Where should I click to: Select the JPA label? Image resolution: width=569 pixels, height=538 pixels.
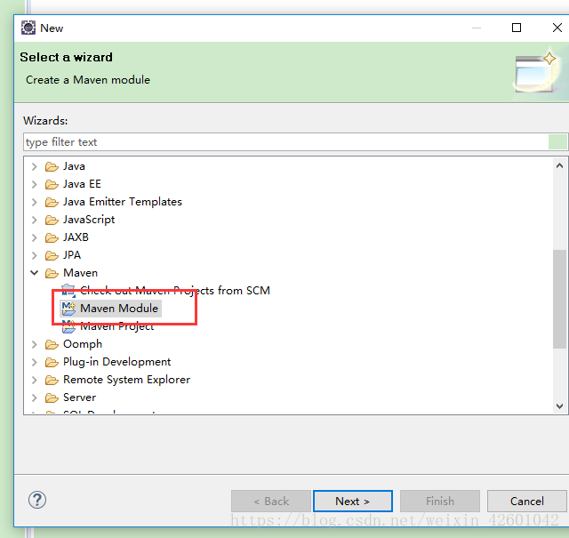[72, 255]
